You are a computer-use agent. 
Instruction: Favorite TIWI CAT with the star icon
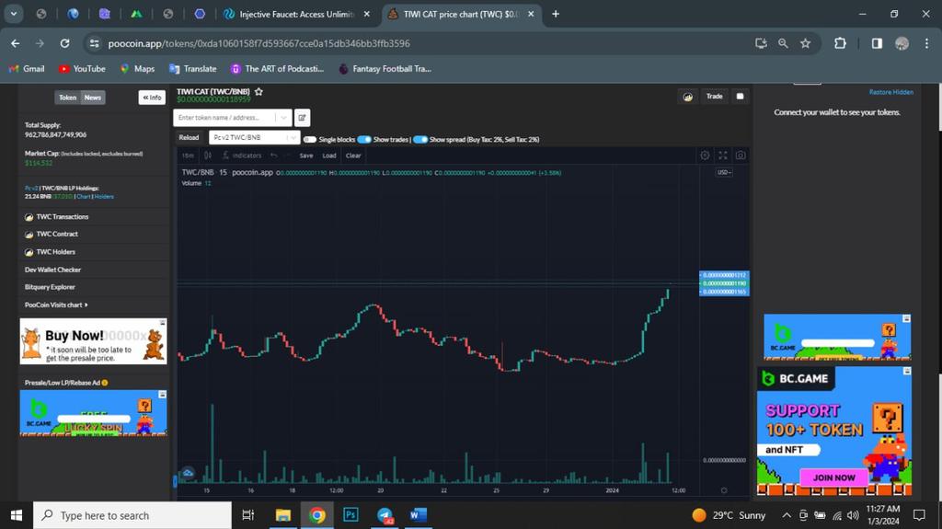pos(258,91)
